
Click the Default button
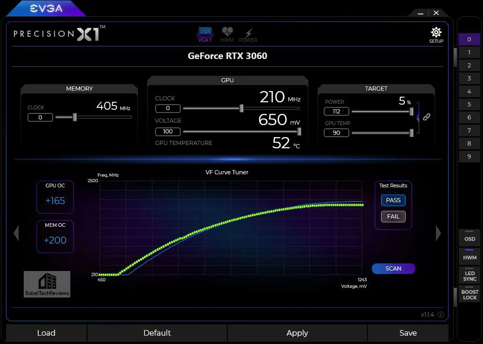157,333
